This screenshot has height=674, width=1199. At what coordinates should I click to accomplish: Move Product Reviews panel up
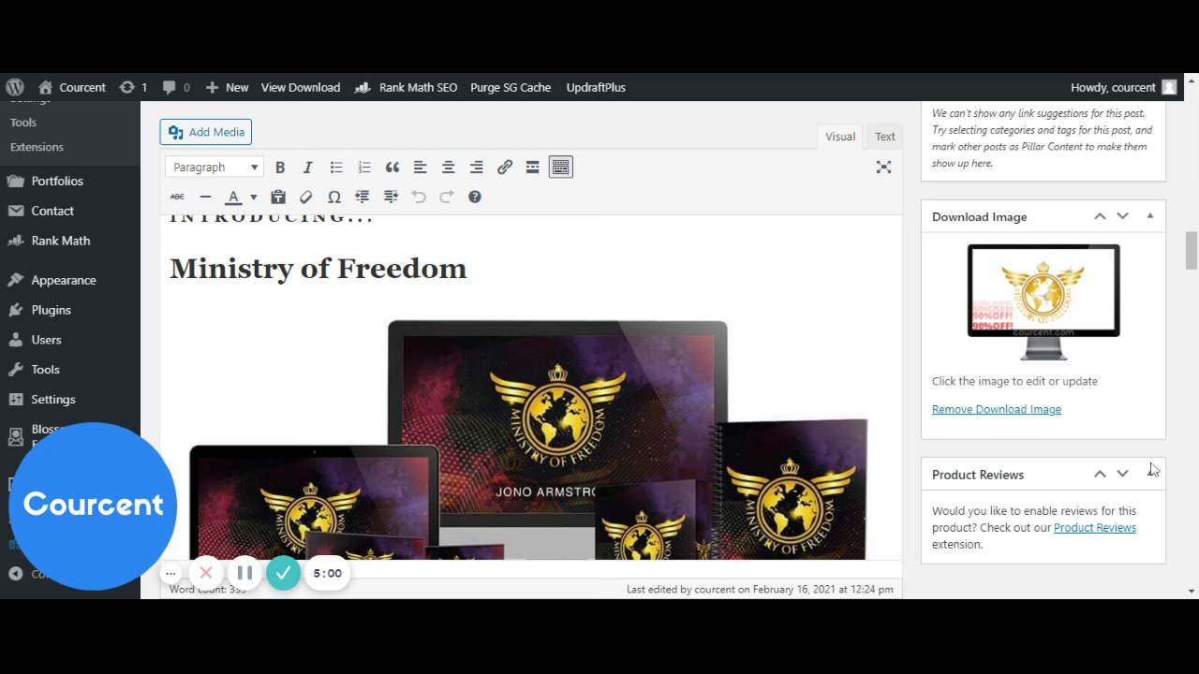pos(1100,475)
